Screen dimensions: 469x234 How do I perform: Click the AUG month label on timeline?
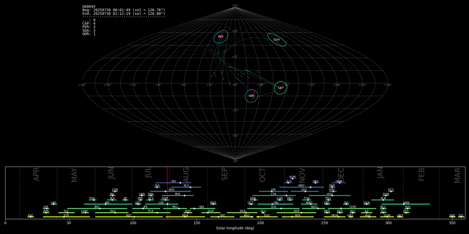(186, 175)
